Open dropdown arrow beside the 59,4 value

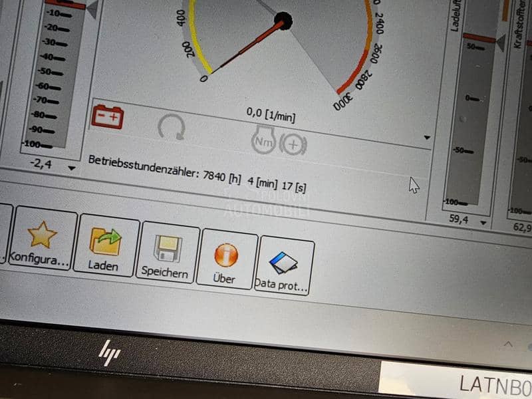pyautogui.click(x=483, y=223)
